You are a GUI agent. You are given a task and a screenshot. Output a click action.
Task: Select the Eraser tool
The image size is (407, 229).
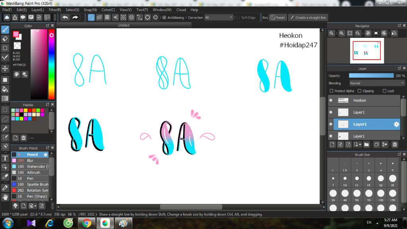(5, 39)
